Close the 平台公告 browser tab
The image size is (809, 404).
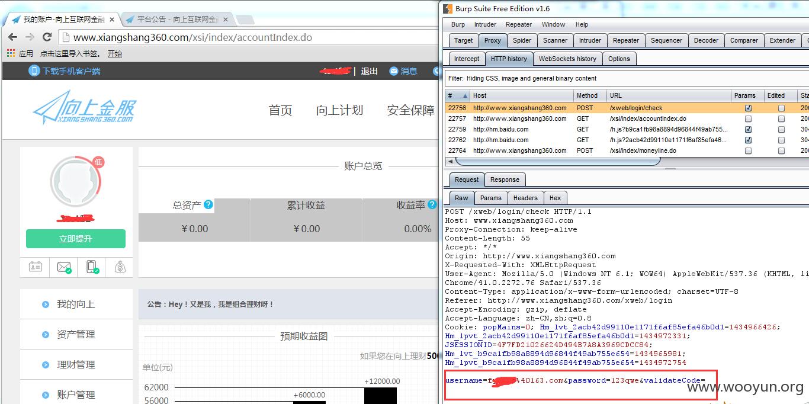coord(225,19)
